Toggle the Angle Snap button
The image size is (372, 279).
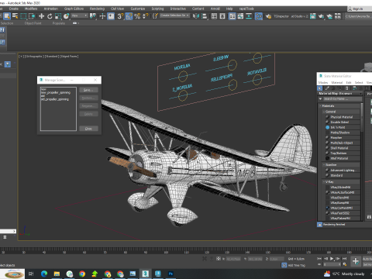129,16
